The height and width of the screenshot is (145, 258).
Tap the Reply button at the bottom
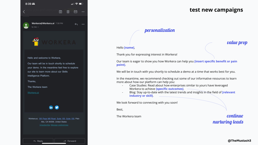click(x=38, y=141)
